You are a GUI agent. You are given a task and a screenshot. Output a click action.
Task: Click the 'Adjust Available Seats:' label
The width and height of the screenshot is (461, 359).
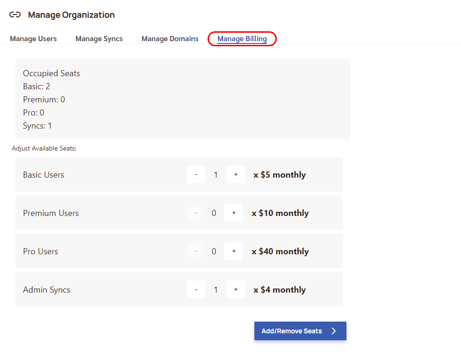click(44, 149)
